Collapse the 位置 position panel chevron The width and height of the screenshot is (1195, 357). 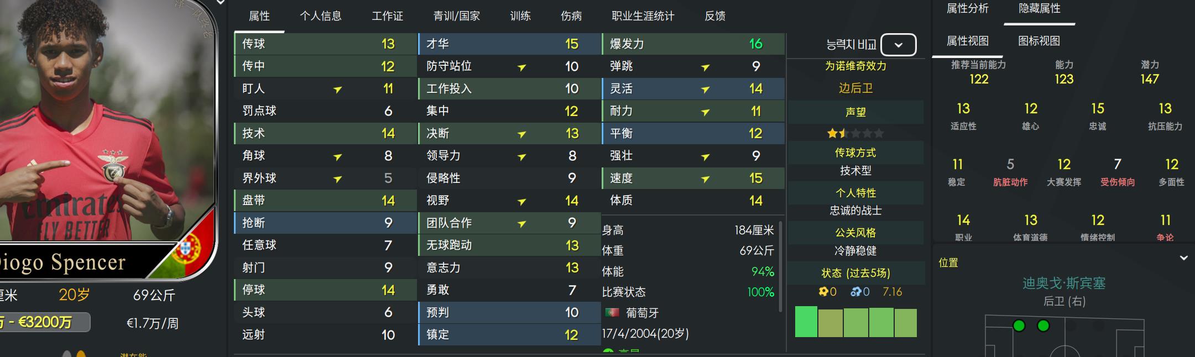[x=1184, y=258]
